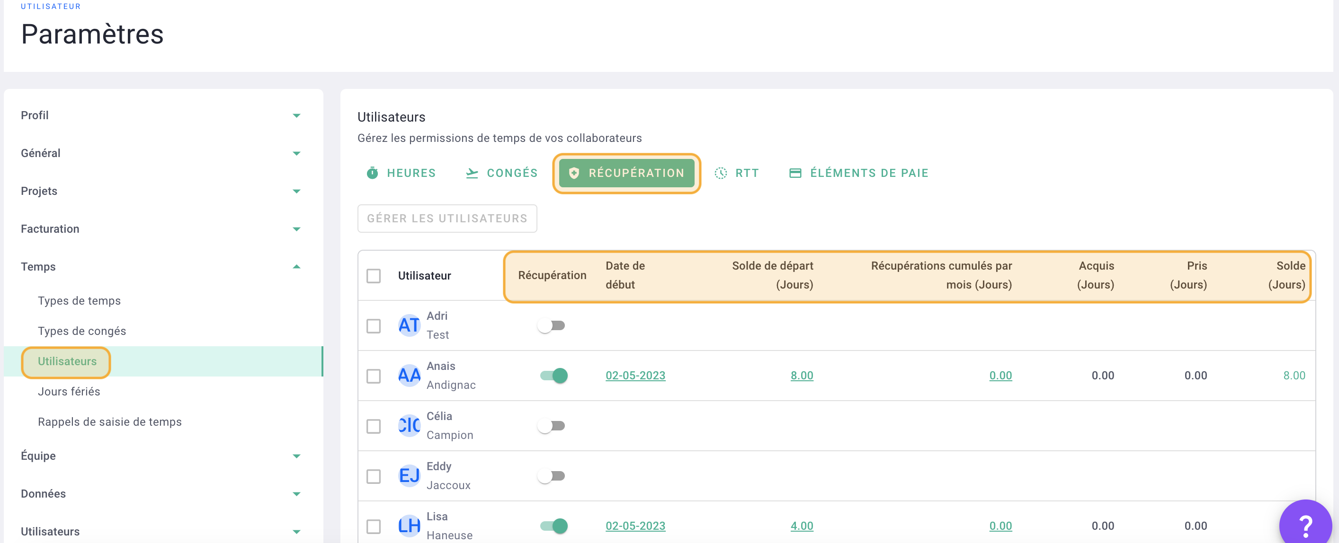Edit Lisa Haneuse starting balance 4.00
The width and height of the screenshot is (1339, 543).
[x=802, y=526]
